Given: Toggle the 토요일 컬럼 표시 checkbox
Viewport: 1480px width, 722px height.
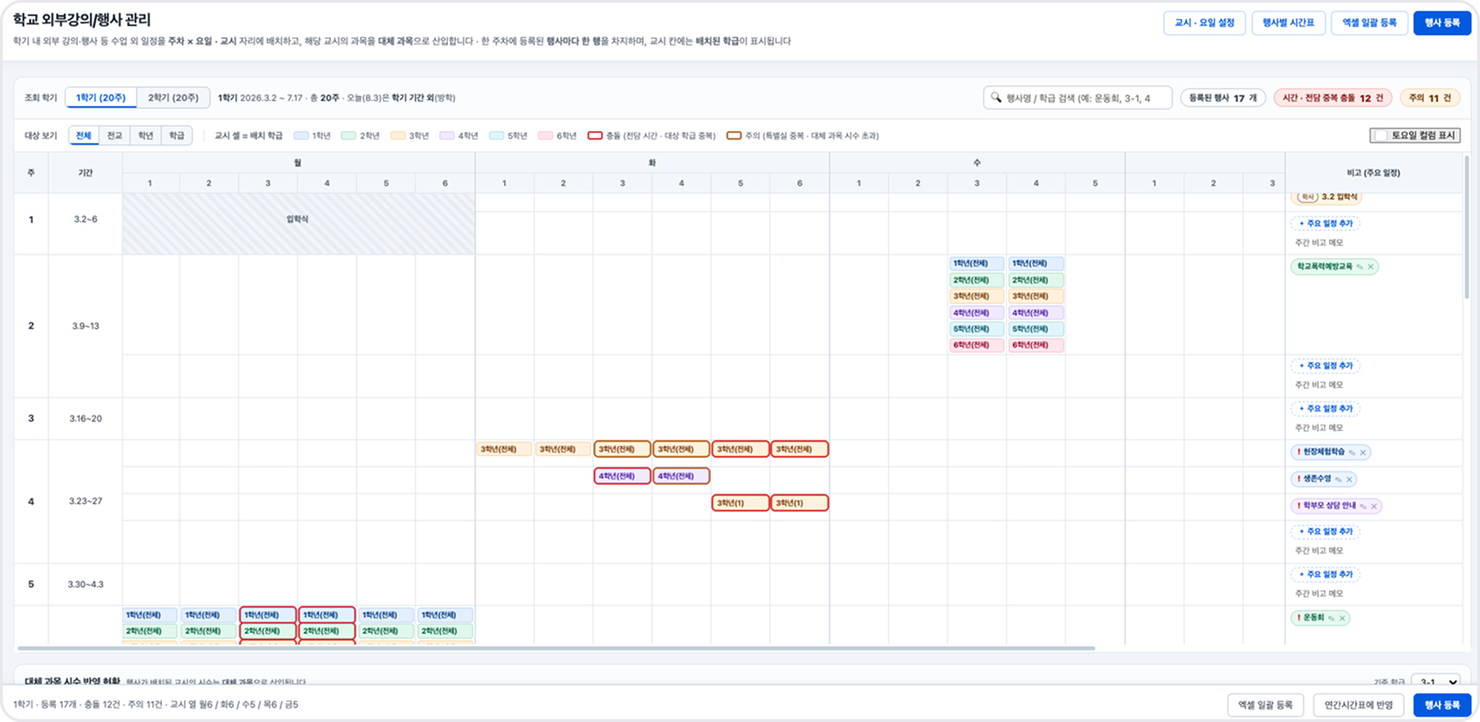Looking at the screenshot, I should (x=1380, y=136).
